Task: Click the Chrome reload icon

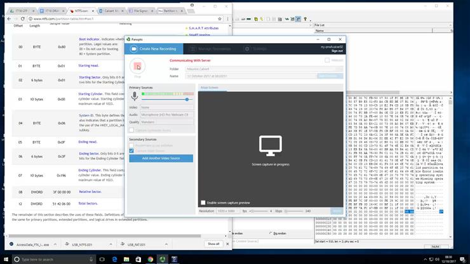Action: click(22, 18)
